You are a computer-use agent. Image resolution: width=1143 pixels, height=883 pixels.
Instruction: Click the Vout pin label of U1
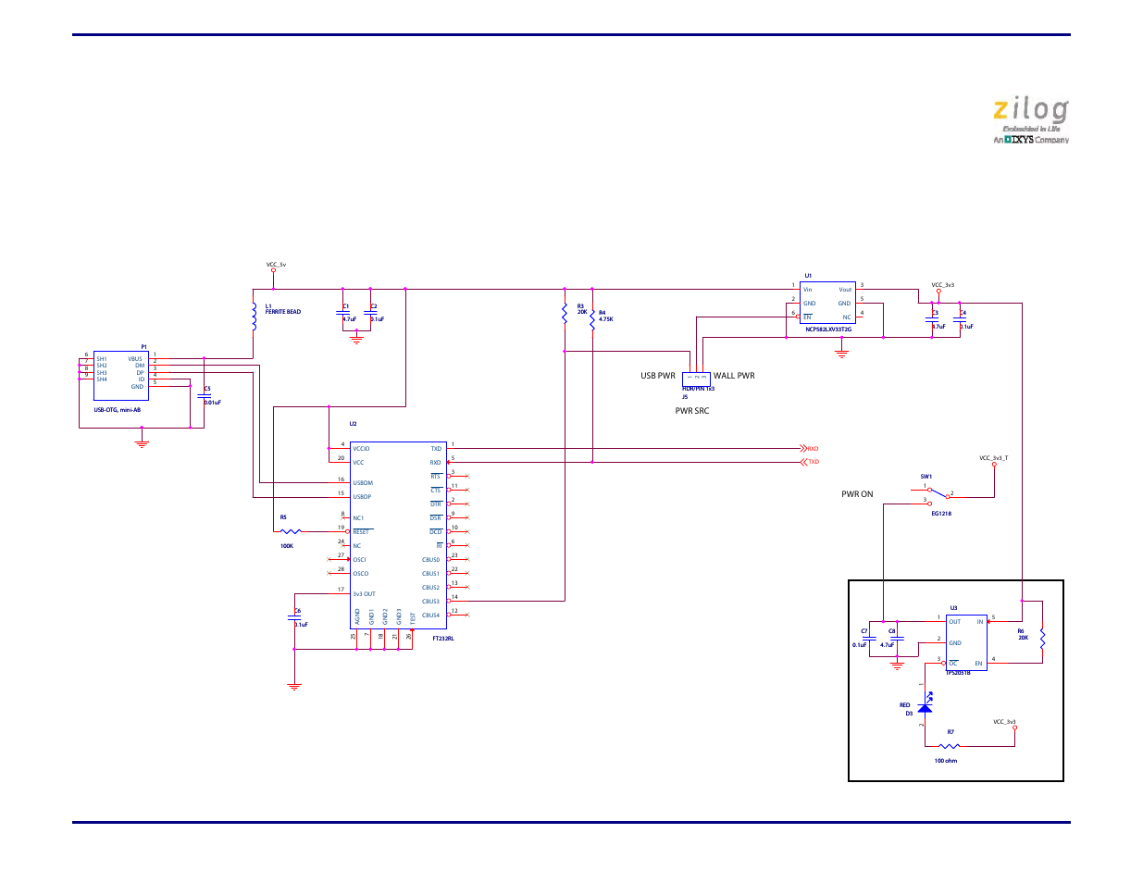(x=845, y=290)
